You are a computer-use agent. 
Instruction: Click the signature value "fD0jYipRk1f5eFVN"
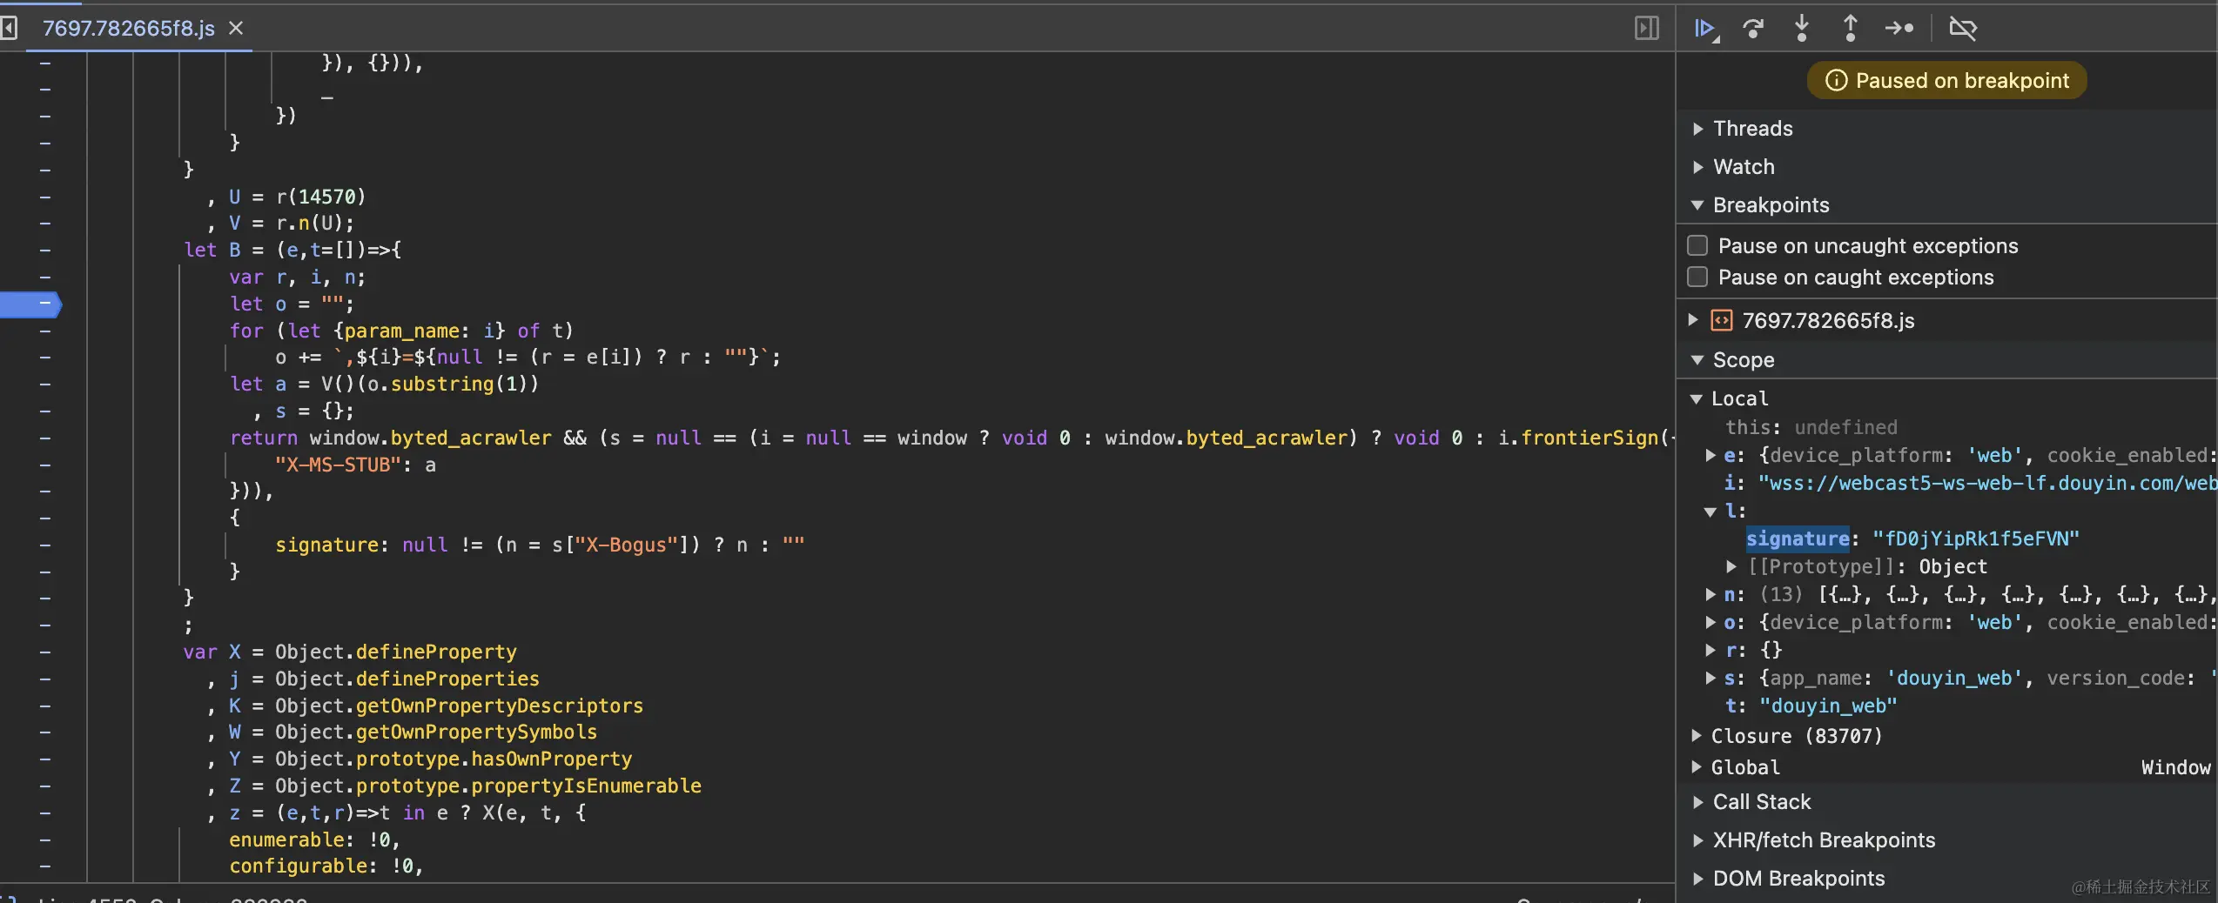(x=1975, y=539)
